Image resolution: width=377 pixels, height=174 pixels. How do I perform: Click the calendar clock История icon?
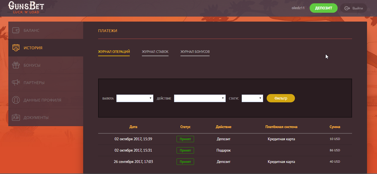pos(16,48)
